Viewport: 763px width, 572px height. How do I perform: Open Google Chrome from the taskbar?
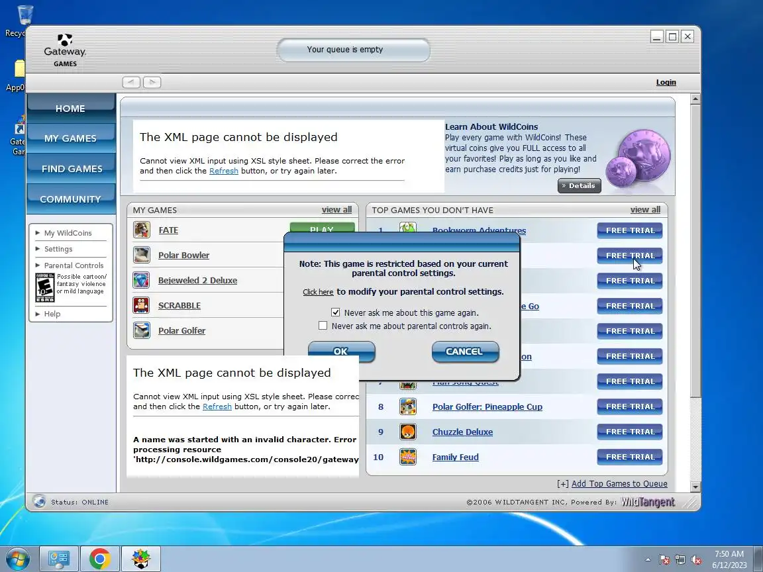[x=100, y=559]
